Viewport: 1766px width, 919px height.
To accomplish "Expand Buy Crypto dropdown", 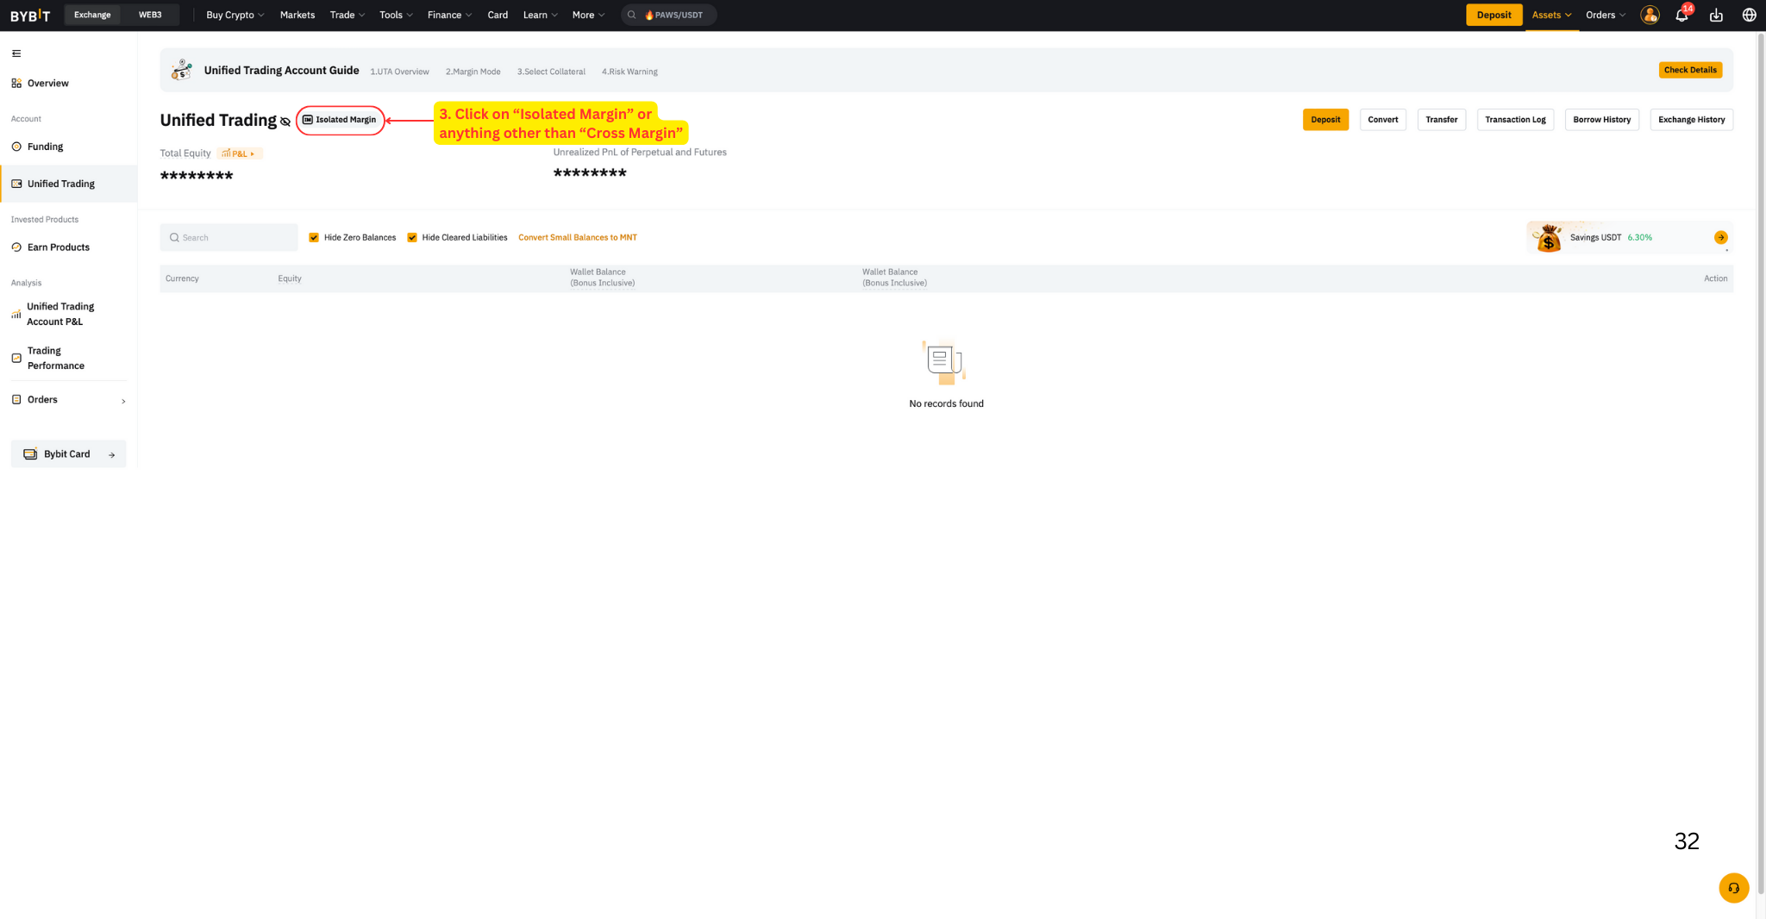I will click(x=235, y=15).
